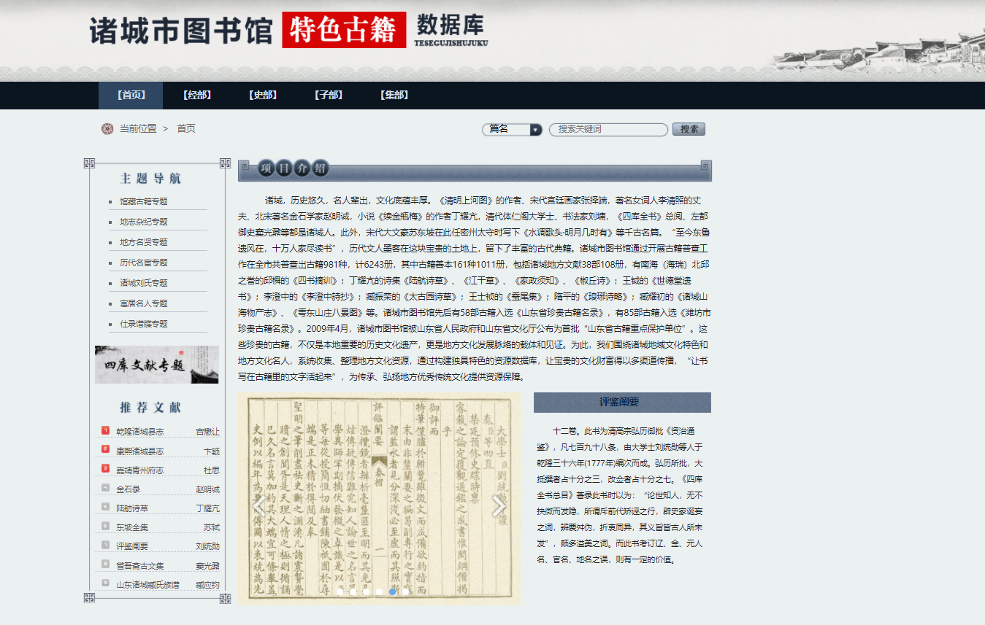This screenshot has height=625, width=985.
Task: Open recommended document 康熙诸城县志
Action: coord(140,451)
